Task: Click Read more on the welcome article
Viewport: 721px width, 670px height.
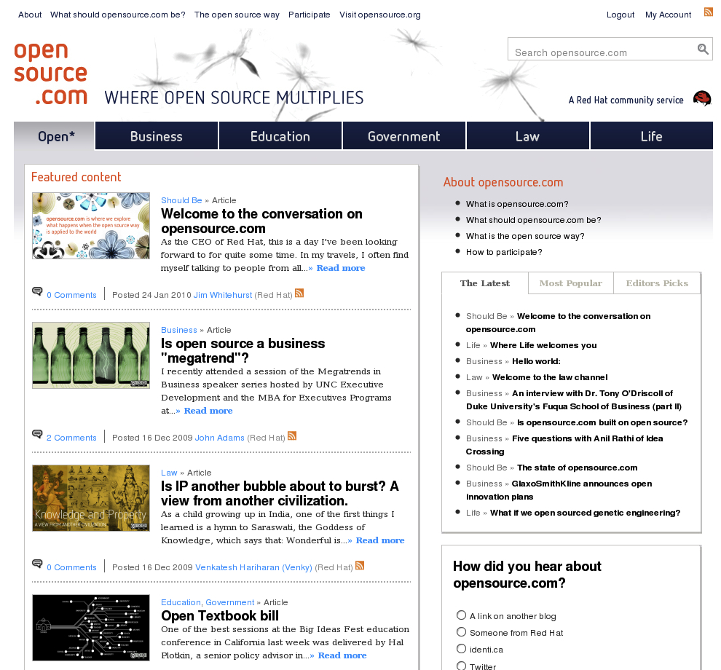Action: [x=340, y=267]
